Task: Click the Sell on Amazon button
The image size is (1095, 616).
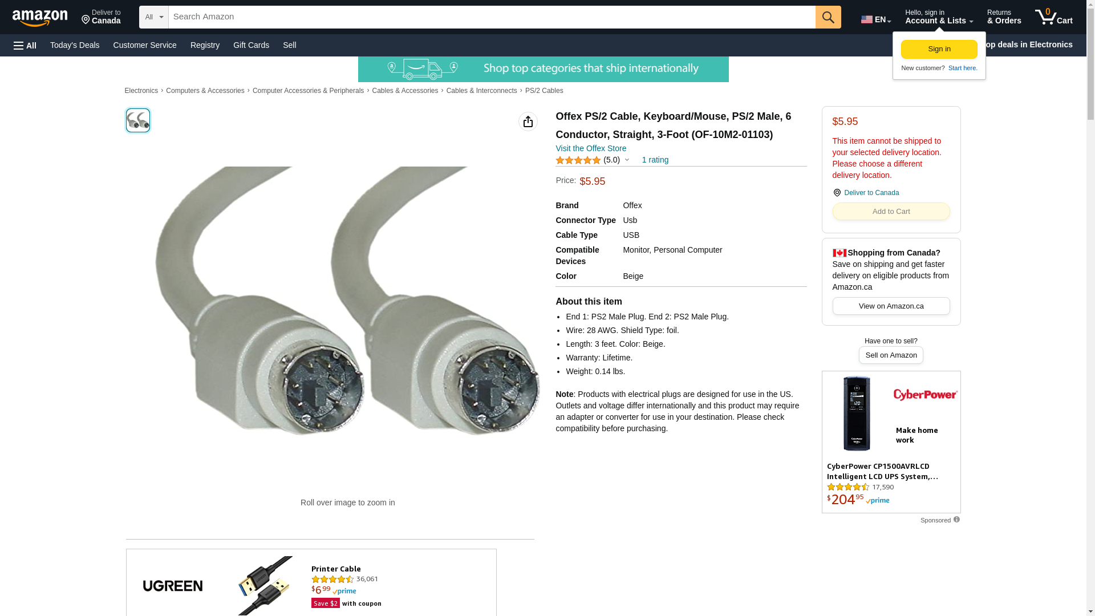Action: point(891,355)
